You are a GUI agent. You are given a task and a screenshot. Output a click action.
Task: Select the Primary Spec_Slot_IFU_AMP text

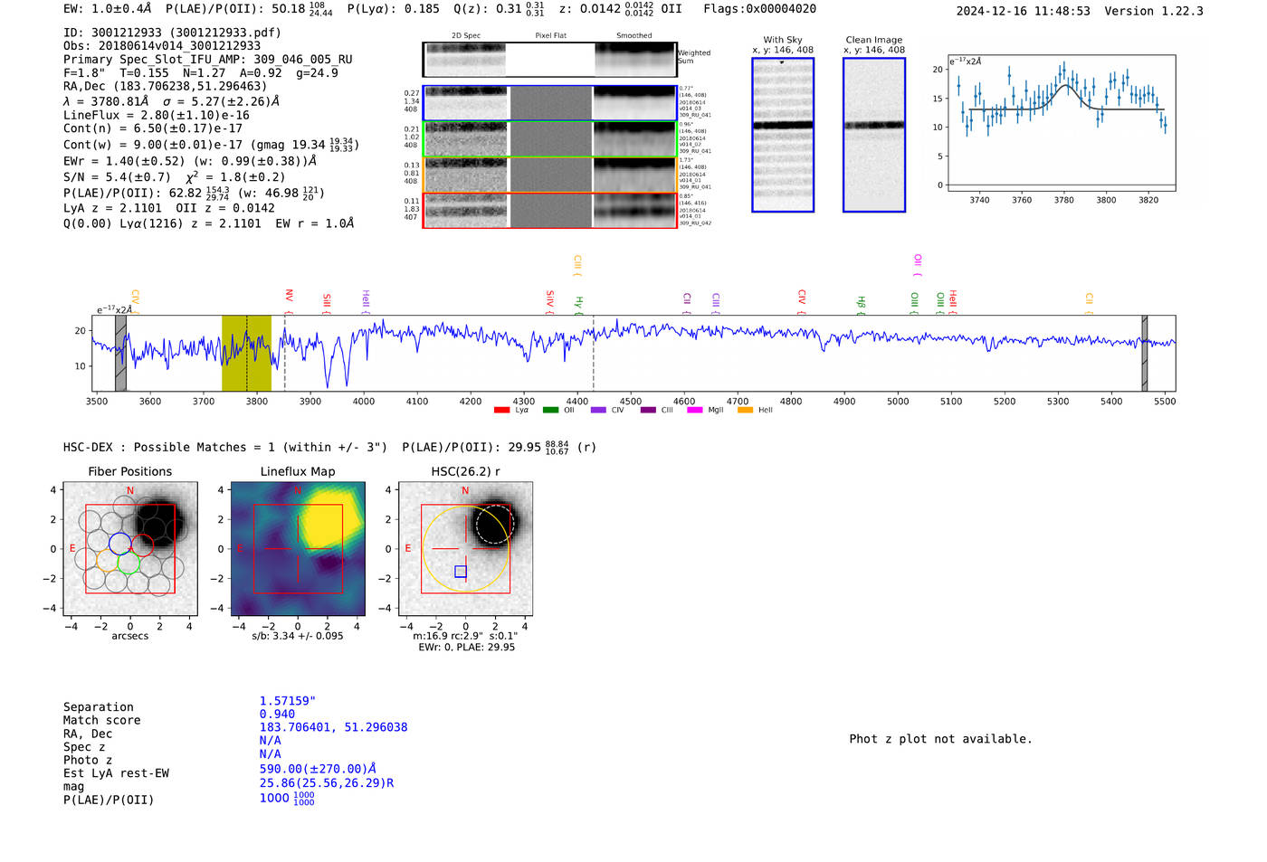click(x=208, y=60)
